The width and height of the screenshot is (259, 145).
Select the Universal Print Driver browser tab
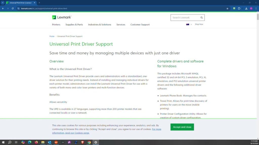coord(20,3)
